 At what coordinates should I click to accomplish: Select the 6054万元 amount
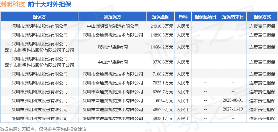coord(165,101)
